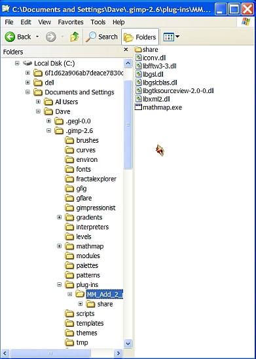The height and width of the screenshot is (359, 256).
Task: Select gimpressionist folder in tree
Action: click(90, 208)
